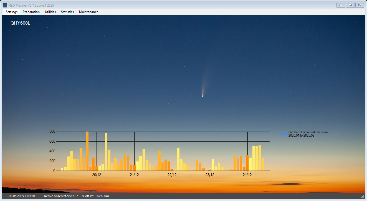
Task: Click the 'number of observations' legend text
Action: coord(308,134)
